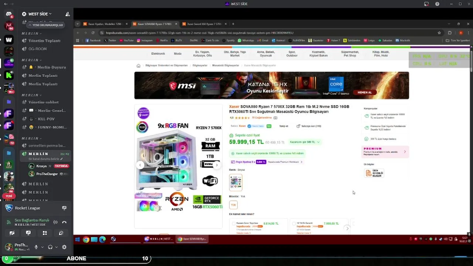Expand microphone input options arrow
This screenshot has height=266, width=473.
(42, 247)
